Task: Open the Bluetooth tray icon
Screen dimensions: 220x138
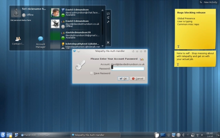Action: 183,135
